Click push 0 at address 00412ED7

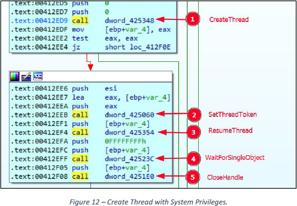click(x=60, y=12)
